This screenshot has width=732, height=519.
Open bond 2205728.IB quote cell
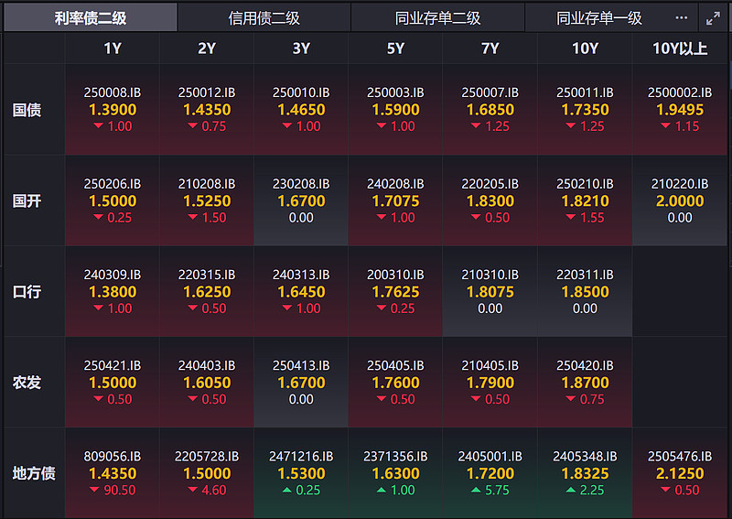(207, 472)
